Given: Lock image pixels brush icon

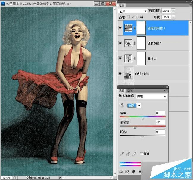Looking at the screenshot, I should coord(133,17).
